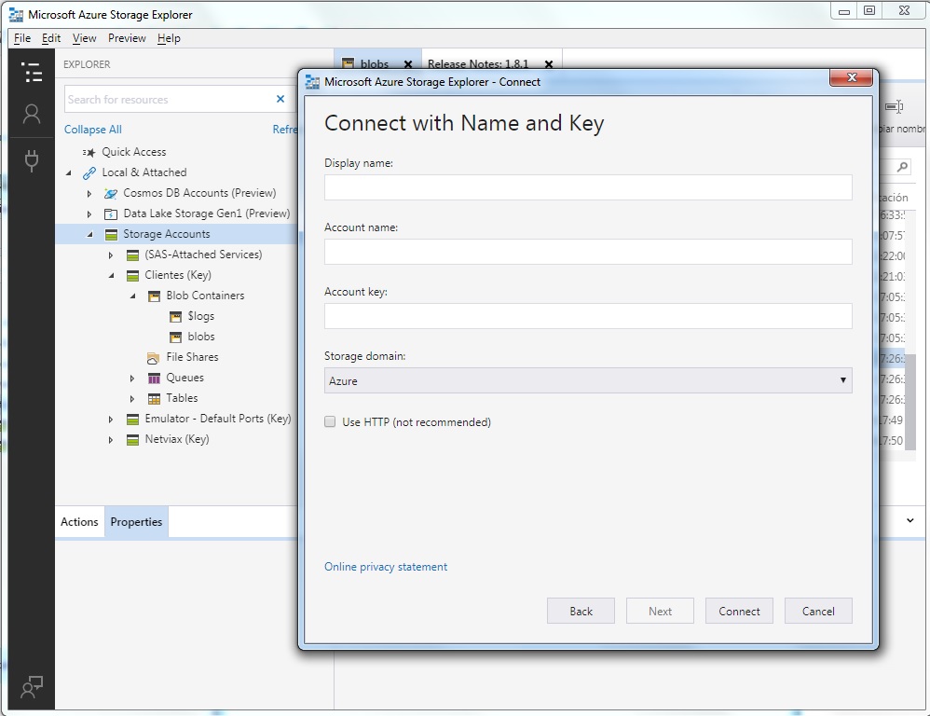Collapse the Blob Containers node arrow
This screenshot has height=716, width=930.
(133, 296)
